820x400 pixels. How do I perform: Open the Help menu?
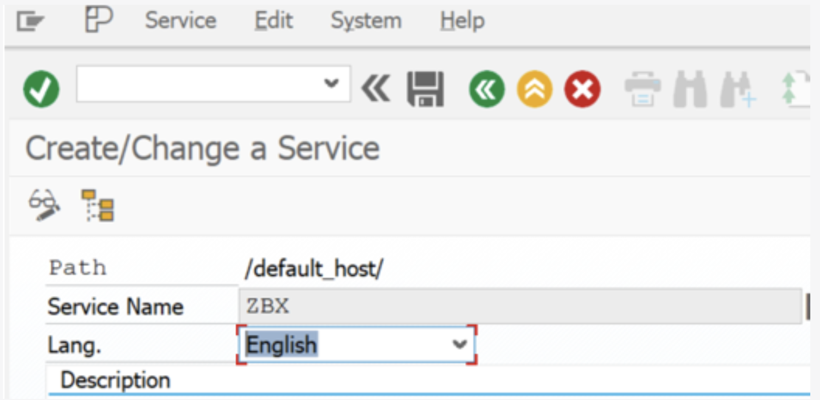(x=462, y=20)
